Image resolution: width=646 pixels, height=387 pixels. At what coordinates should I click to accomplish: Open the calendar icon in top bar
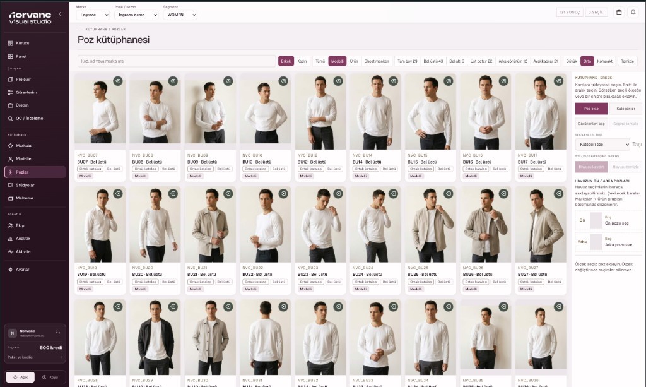pos(618,13)
